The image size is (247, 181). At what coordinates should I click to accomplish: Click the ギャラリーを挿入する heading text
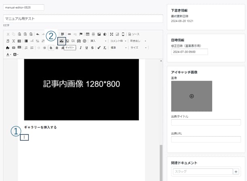pos(40,127)
